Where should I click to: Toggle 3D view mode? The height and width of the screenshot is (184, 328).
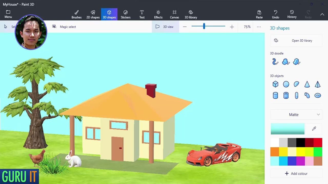point(165,27)
